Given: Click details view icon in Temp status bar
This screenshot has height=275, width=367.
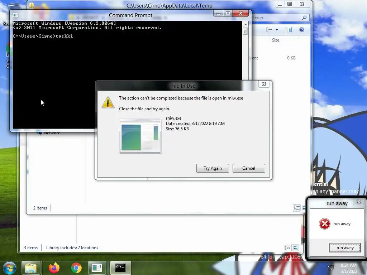Looking at the screenshot, I should coord(297,208).
